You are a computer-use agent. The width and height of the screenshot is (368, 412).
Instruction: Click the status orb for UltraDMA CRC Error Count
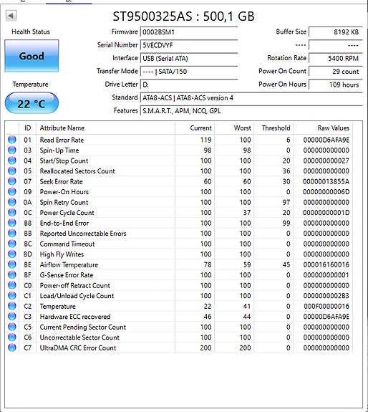pos(11,348)
